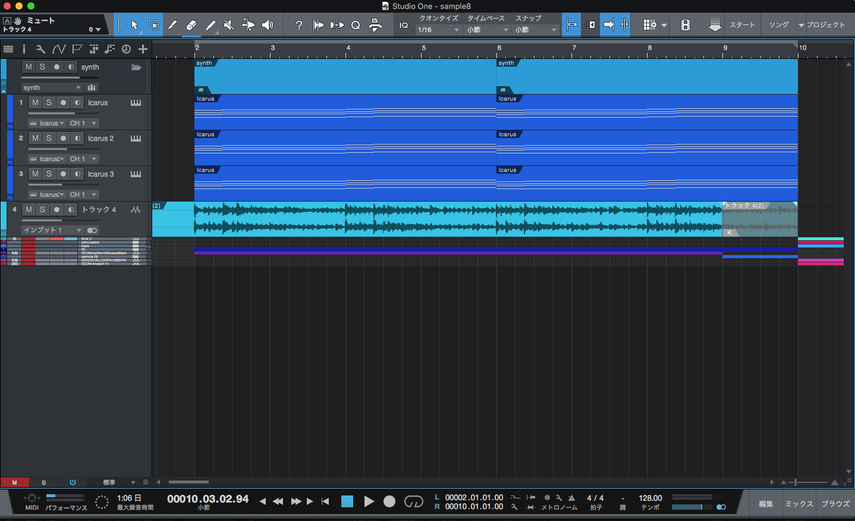Screen dimensions: 855x521
Task: Click return to zero button in transport
Action: [325, 501]
